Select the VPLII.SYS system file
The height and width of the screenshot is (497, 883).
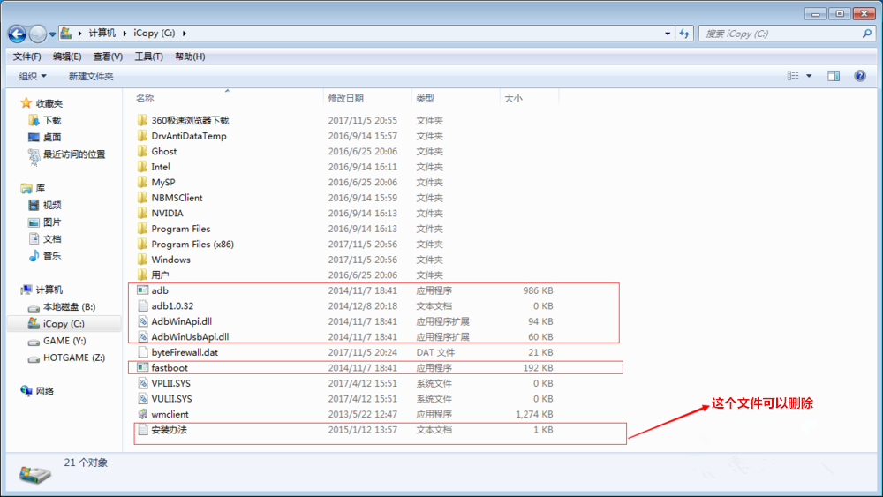click(170, 383)
